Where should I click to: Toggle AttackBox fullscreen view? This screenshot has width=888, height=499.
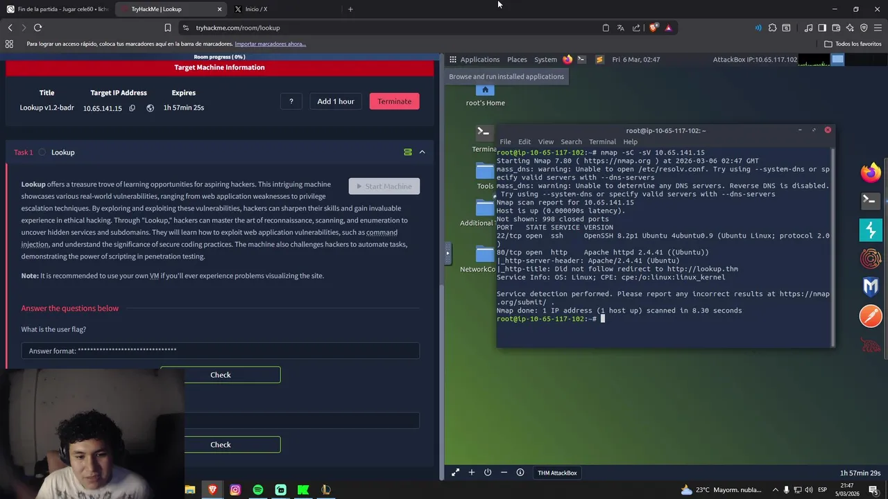point(455,473)
